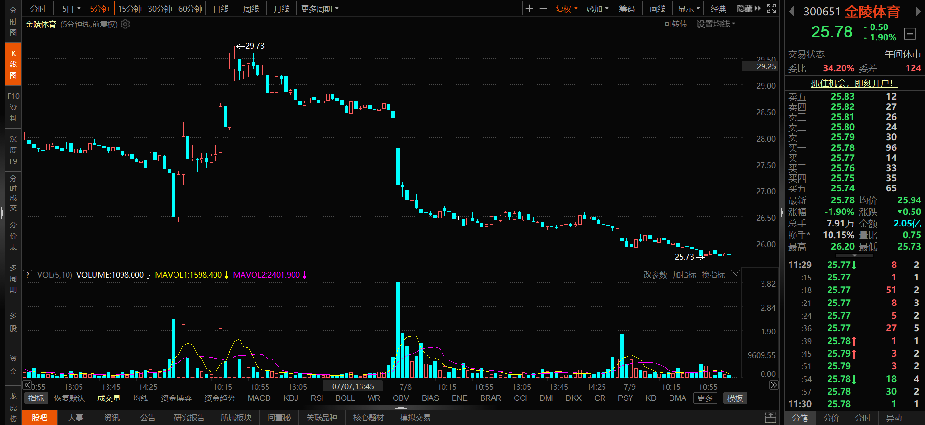Collapse right quote panel with edge arrow
925x425 pixels.
pyautogui.click(x=782, y=212)
